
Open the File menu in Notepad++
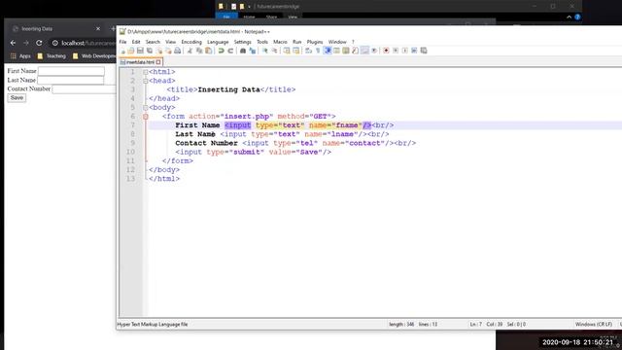pyautogui.click(x=123, y=42)
